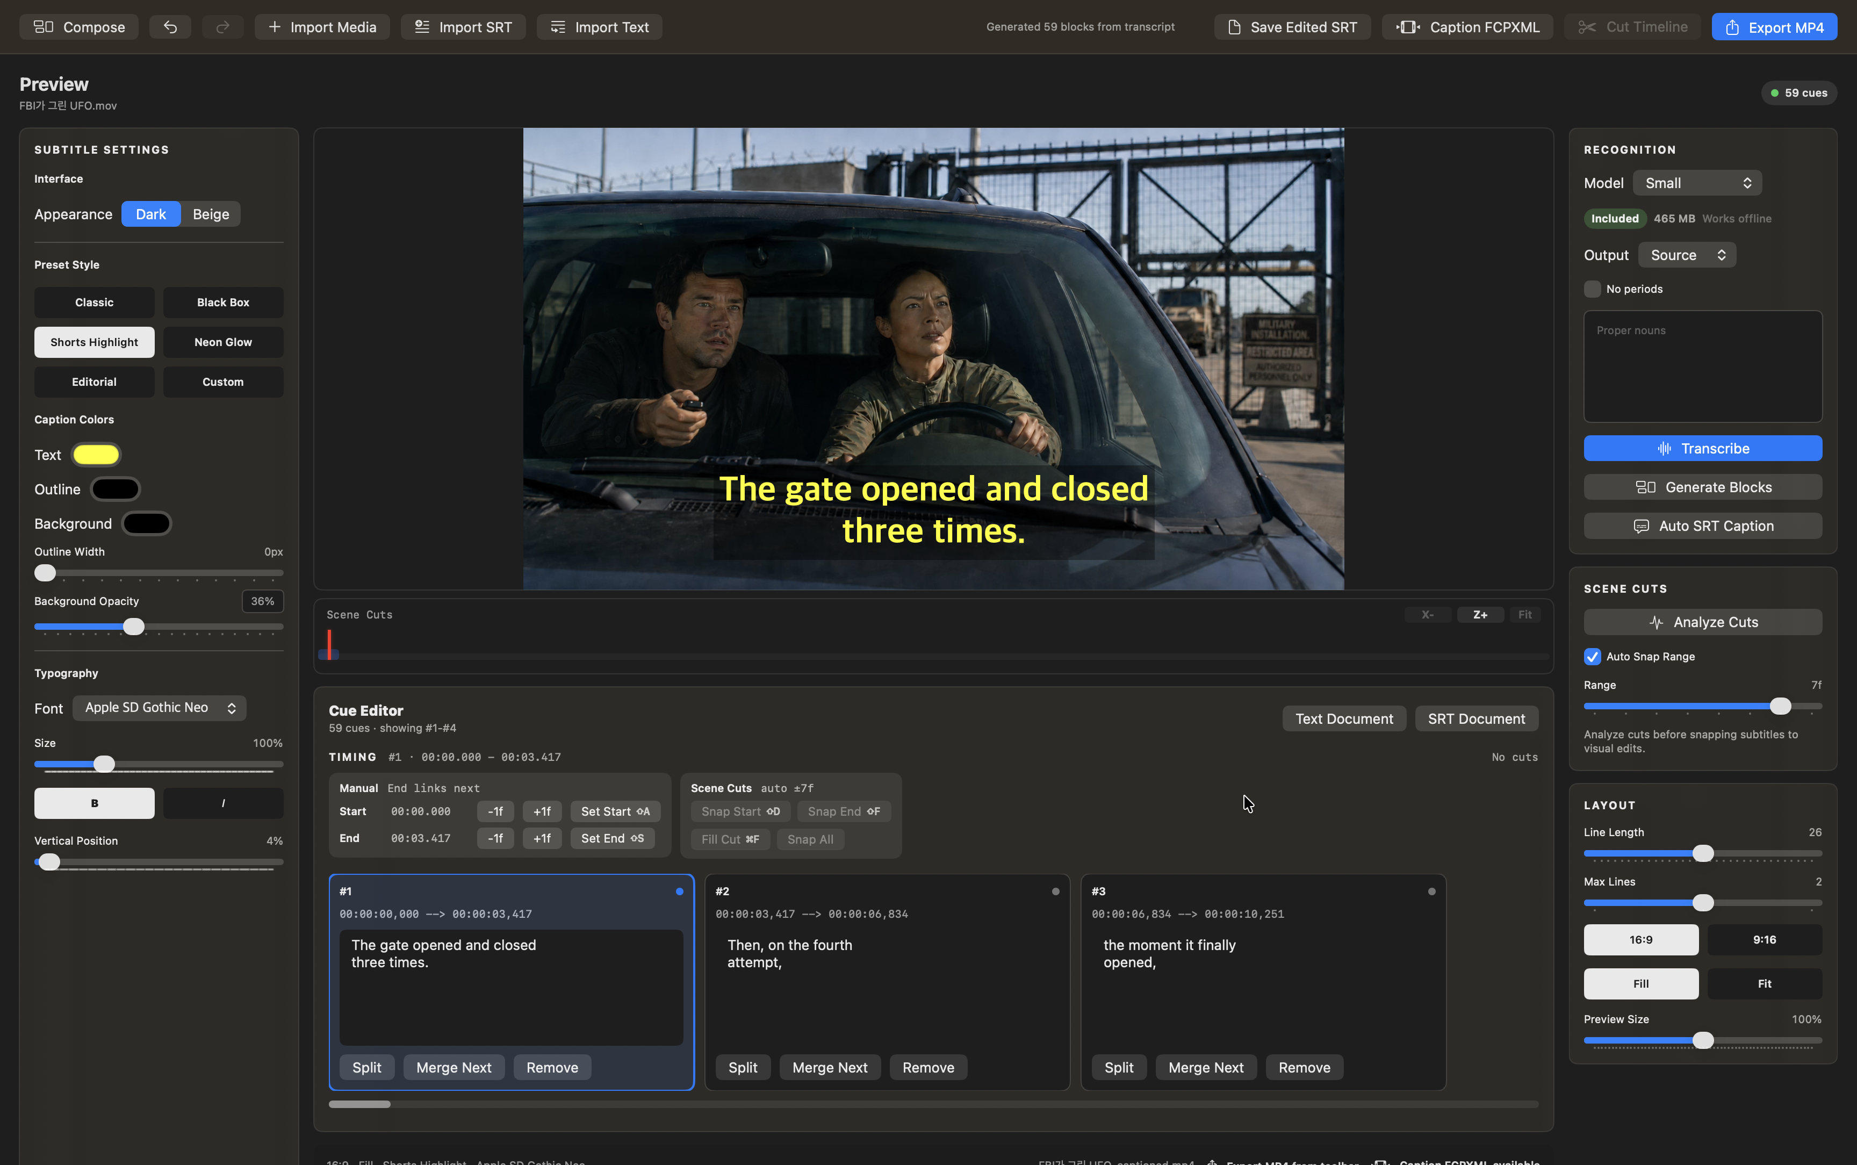Click the Compose layout icon
Viewport: 1857px width, 1165px height.
[x=43, y=27]
